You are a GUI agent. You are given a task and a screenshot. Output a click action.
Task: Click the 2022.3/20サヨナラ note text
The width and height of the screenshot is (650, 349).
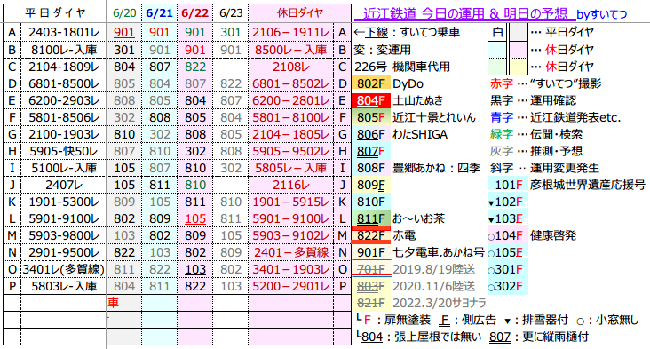[x=439, y=303]
